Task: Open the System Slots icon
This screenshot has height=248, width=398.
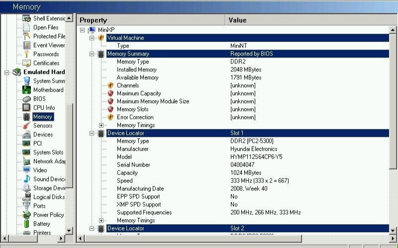Action: click(x=26, y=152)
